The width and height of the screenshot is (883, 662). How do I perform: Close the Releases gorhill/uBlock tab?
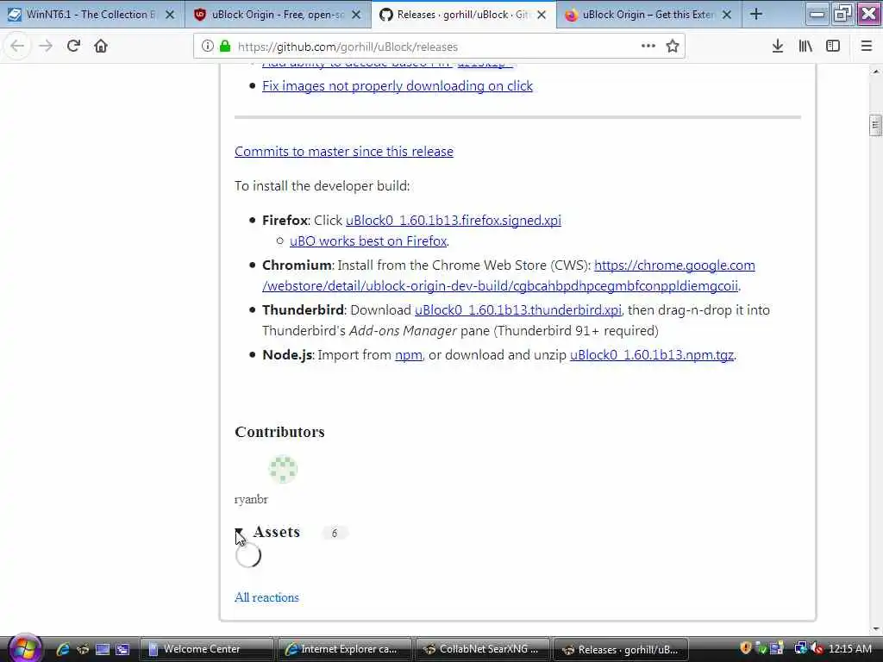point(542,15)
